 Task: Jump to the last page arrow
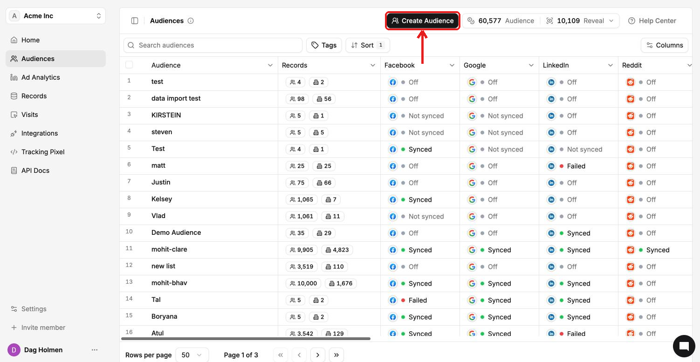(336, 355)
